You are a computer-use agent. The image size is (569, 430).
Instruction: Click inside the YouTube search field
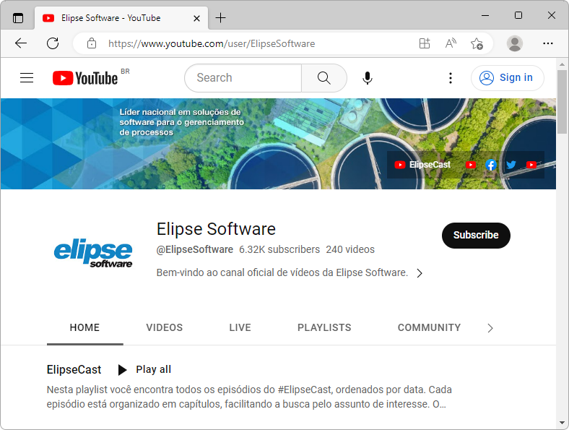pyautogui.click(x=242, y=78)
